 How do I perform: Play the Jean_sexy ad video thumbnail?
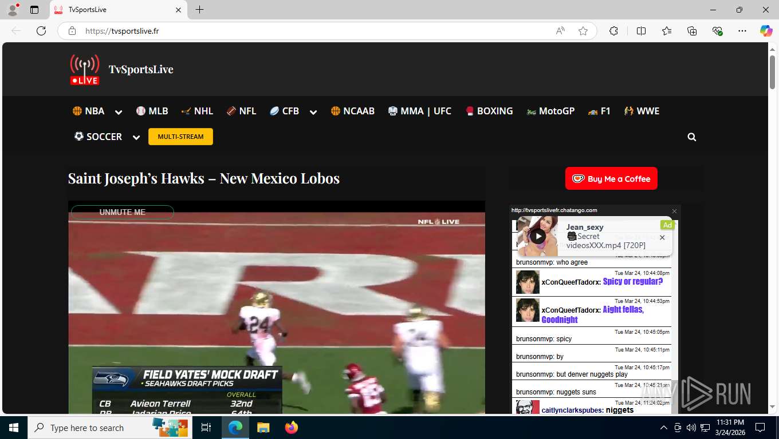[537, 236]
